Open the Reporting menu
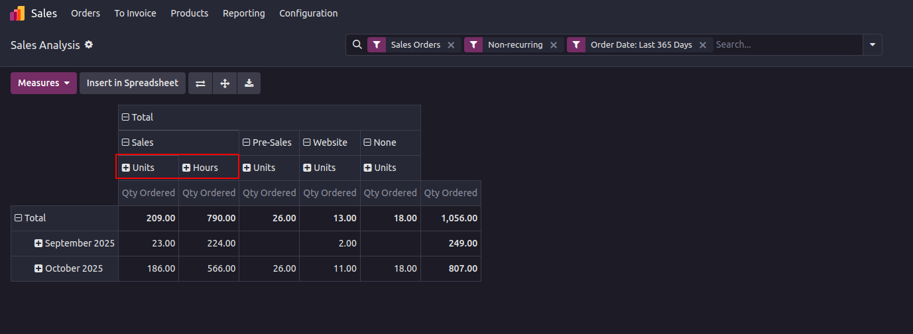 (243, 13)
